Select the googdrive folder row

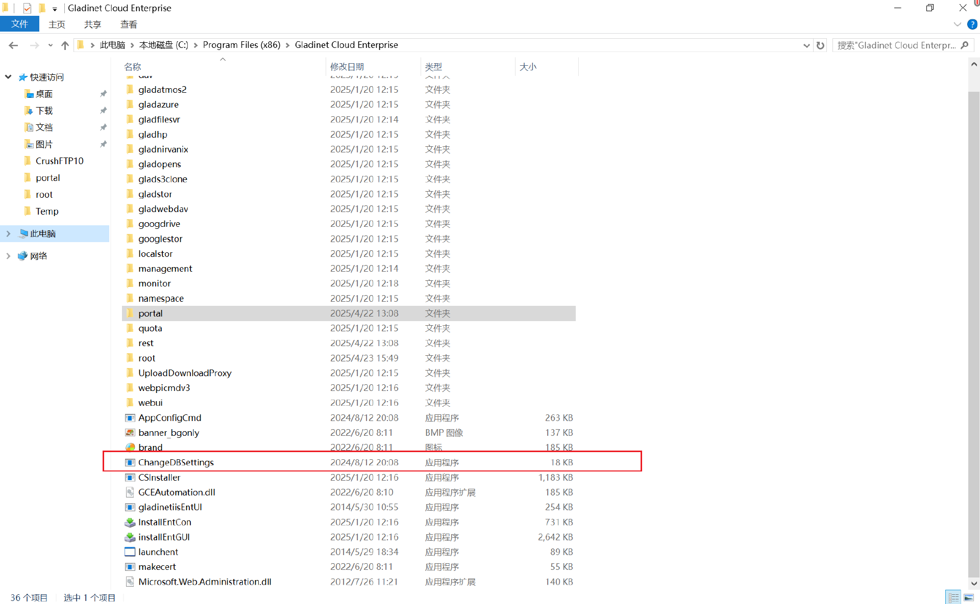[349, 224]
